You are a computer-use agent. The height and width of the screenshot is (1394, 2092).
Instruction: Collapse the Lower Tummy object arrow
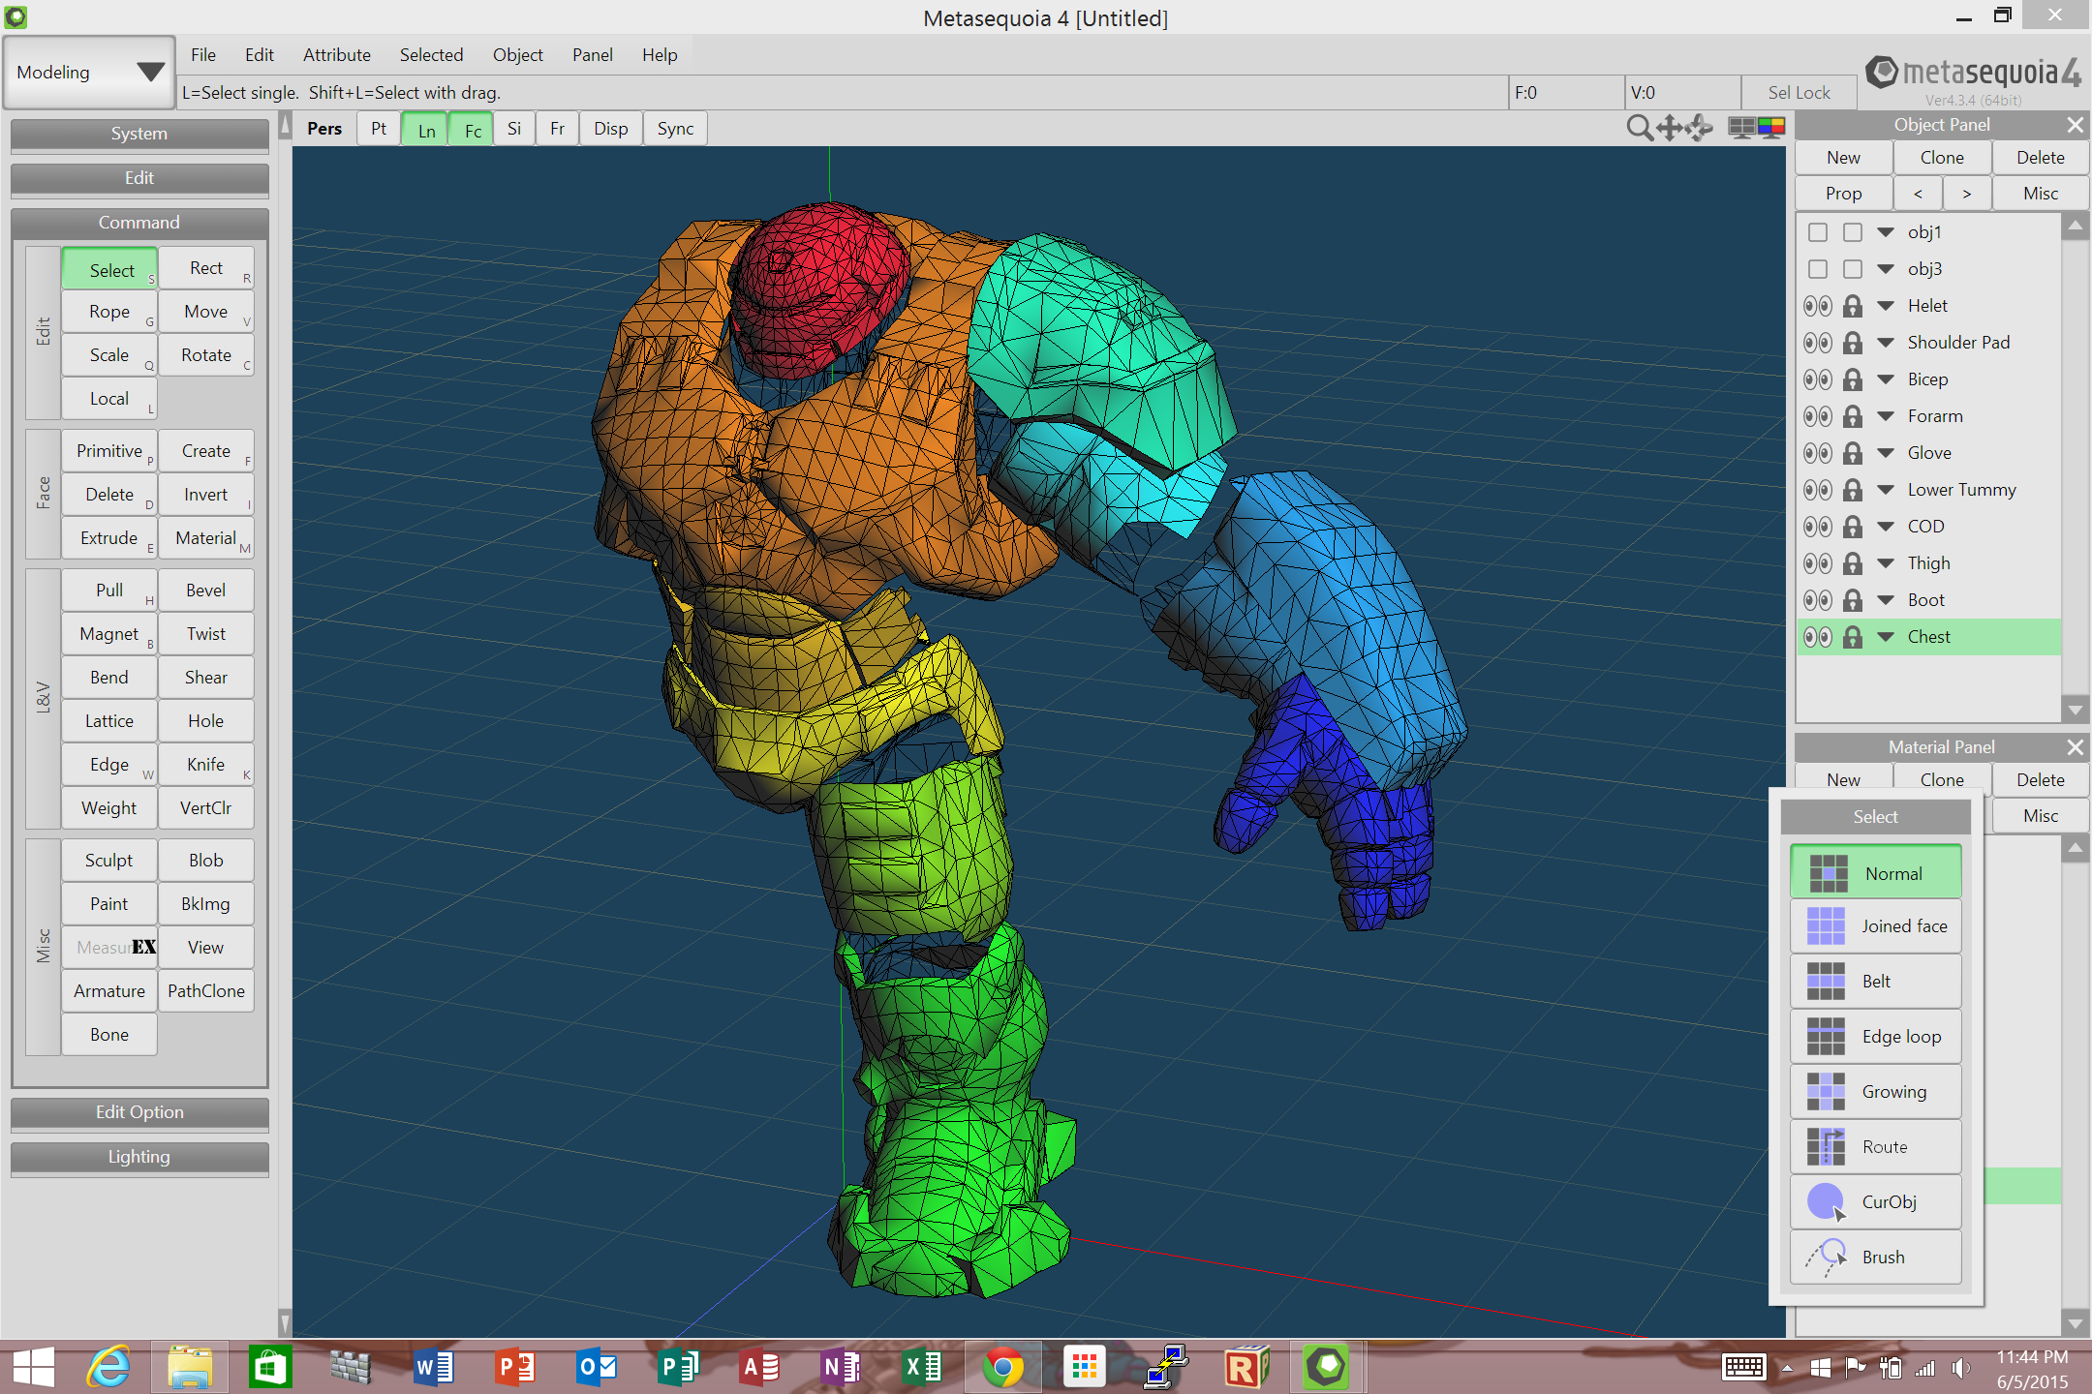[x=1886, y=490]
